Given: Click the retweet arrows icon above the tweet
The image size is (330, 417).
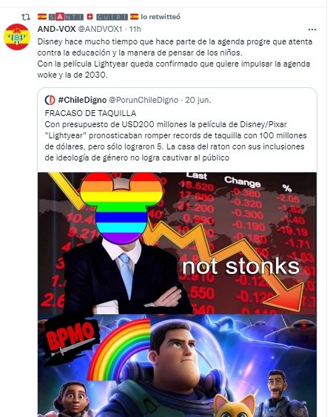Looking at the screenshot, I should [26, 17].
